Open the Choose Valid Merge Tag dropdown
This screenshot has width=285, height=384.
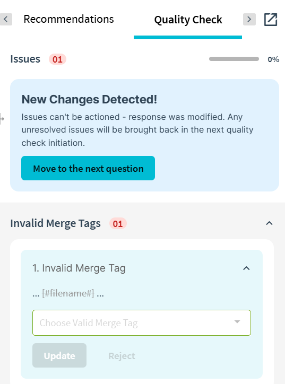142,323
